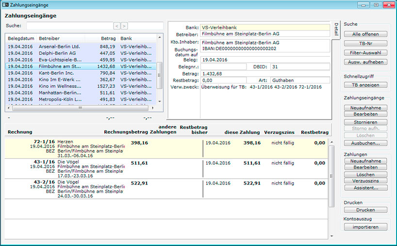Sort the list by the Belegdatum column header
The height and width of the screenshot is (246, 397).
point(21,38)
